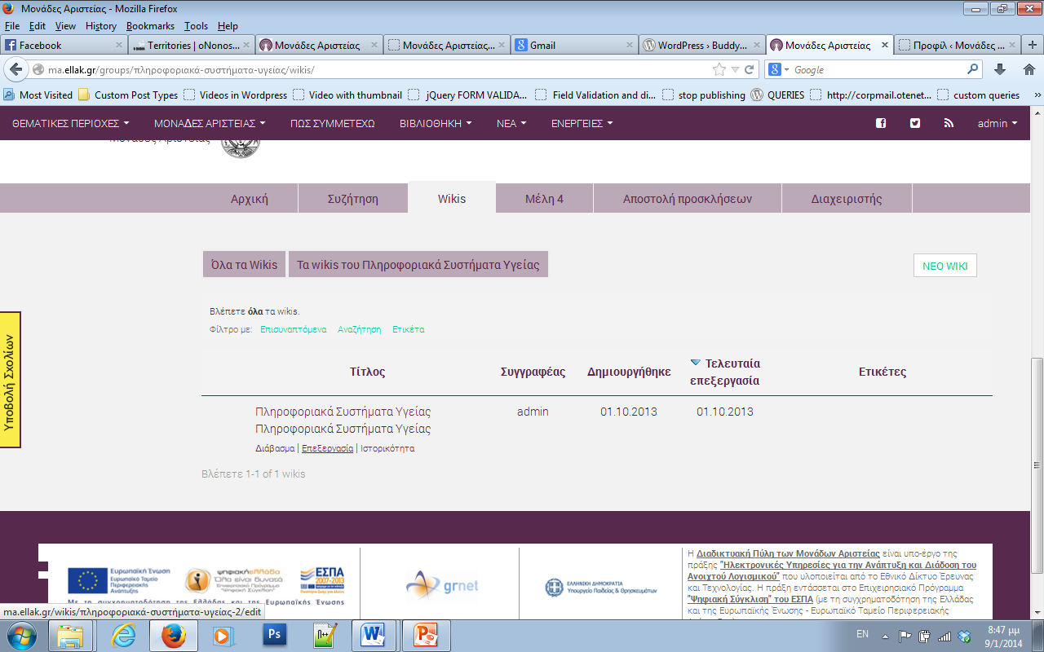Open the Ιστορικότητα link
Screen dimensions: 1044x652
click(387, 448)
